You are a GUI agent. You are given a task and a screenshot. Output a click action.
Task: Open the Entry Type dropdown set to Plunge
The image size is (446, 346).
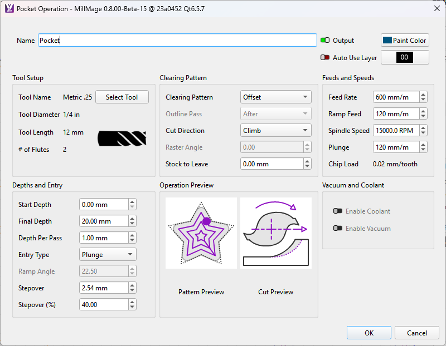108,255
